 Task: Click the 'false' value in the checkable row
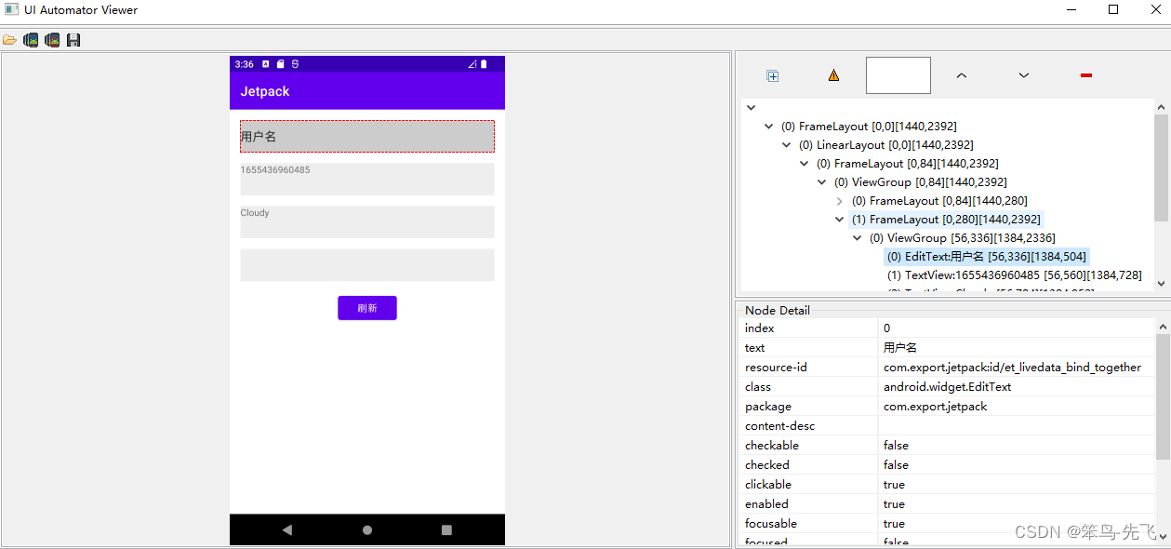point(896,446)
